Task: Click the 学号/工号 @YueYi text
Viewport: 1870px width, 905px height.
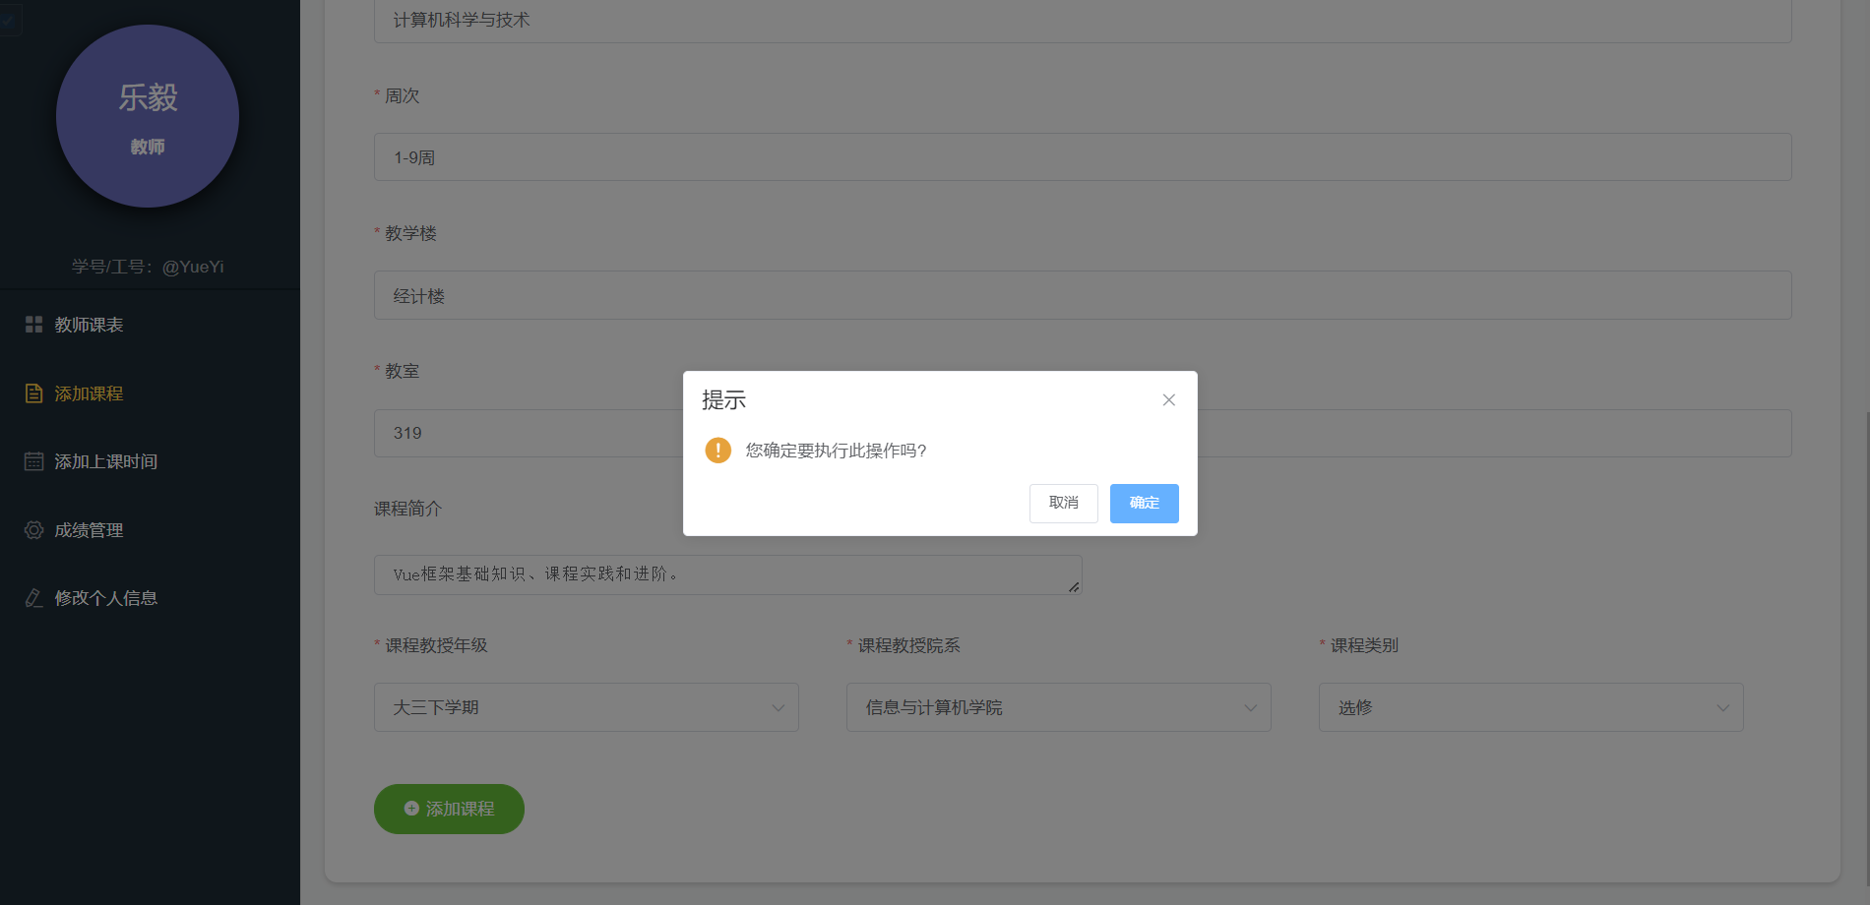Action: 148,267
